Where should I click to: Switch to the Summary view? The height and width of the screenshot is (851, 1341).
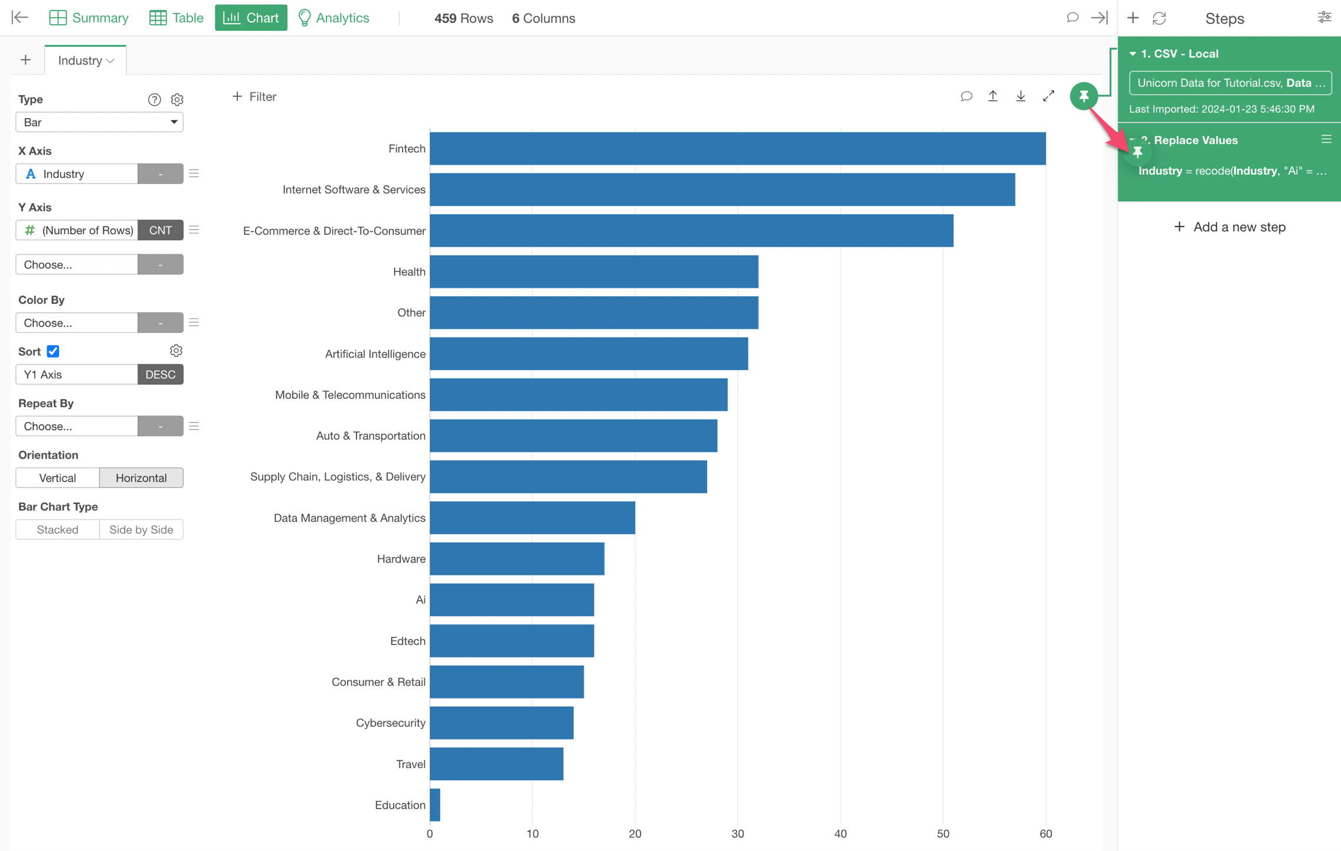click(x=89, y=18)
